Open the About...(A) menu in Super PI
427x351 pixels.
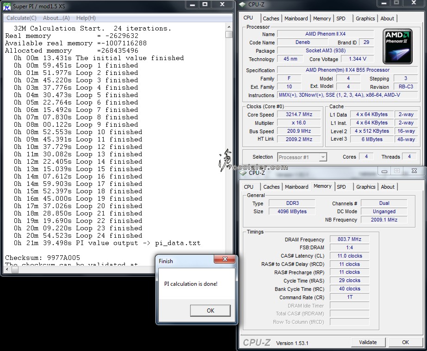(56, 18)
